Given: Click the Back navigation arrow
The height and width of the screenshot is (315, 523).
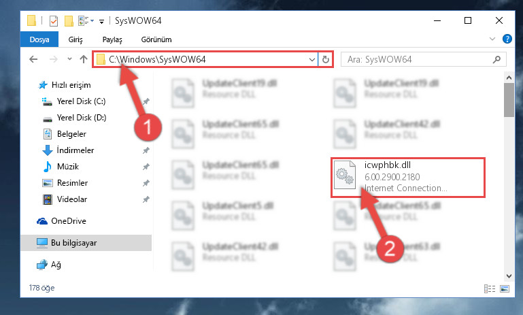Looking at the screenshot, I should [33, 59].
